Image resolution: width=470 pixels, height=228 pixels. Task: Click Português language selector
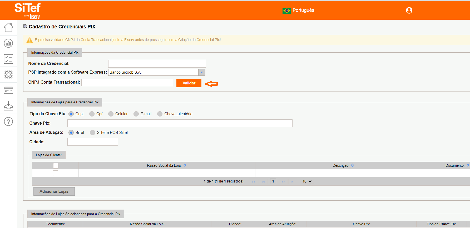pos(303,10)
